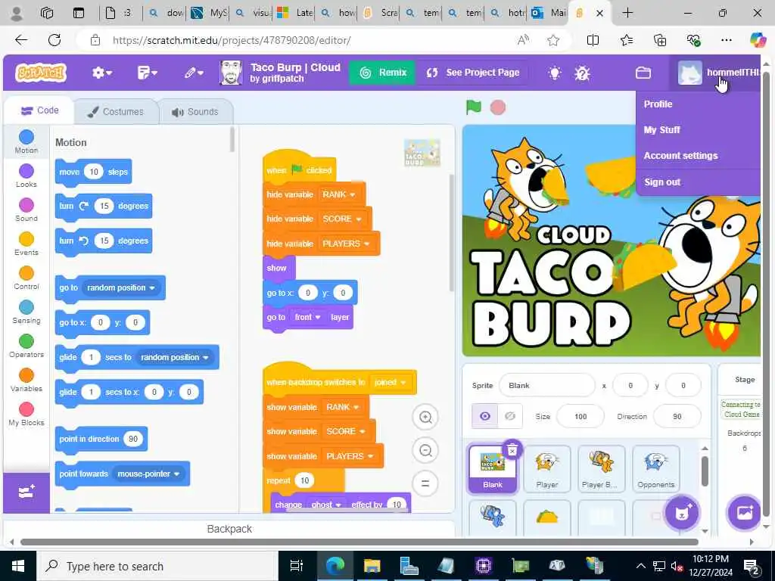Open the hide variable PLAYERS dropdown

pyautogui.click(x=346, y=244)
